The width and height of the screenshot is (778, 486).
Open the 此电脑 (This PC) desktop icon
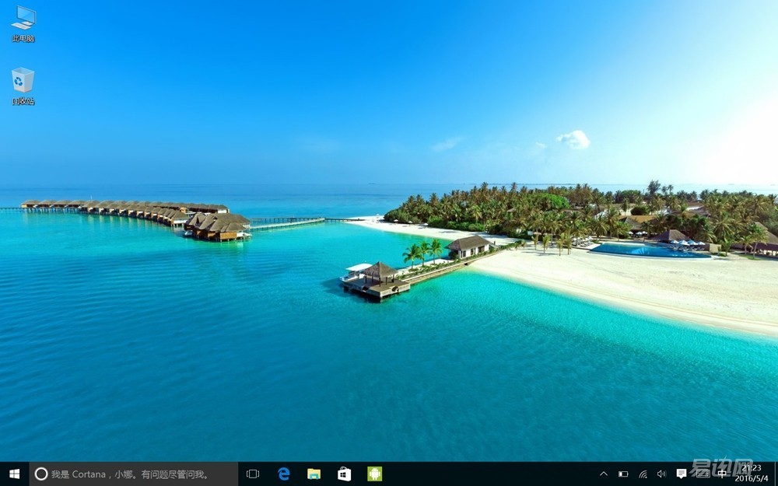point(23,24)
